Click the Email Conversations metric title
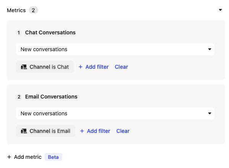Screen dimensions: 229x168 51,97
